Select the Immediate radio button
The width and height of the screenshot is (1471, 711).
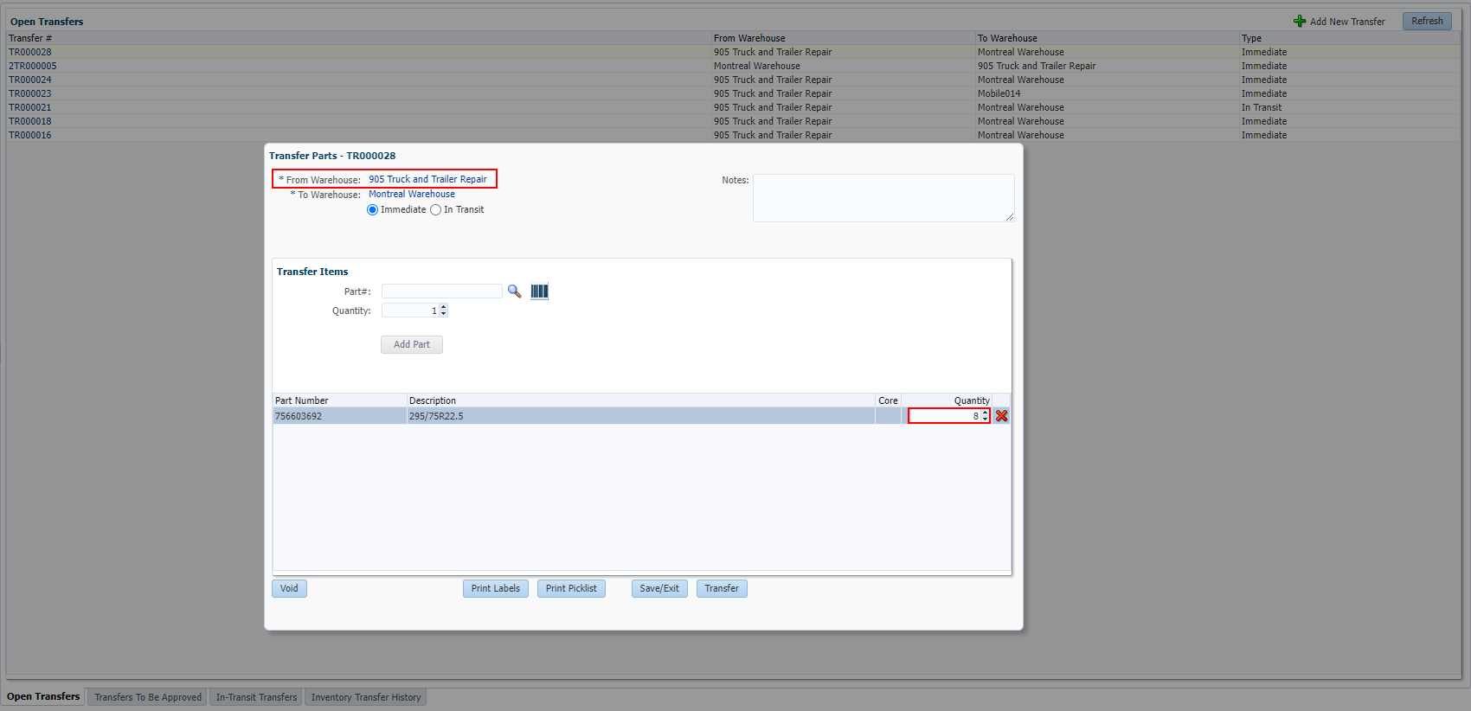click(x=373, y=210)
